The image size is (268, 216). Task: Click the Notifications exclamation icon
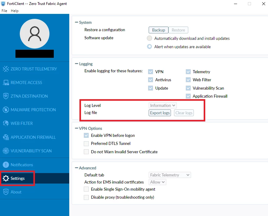point(6,165)
